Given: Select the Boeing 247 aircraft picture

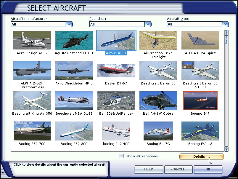Looking at the screenshot, I should 200,100.
